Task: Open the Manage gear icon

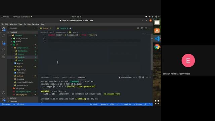Action: pos(3,99)
